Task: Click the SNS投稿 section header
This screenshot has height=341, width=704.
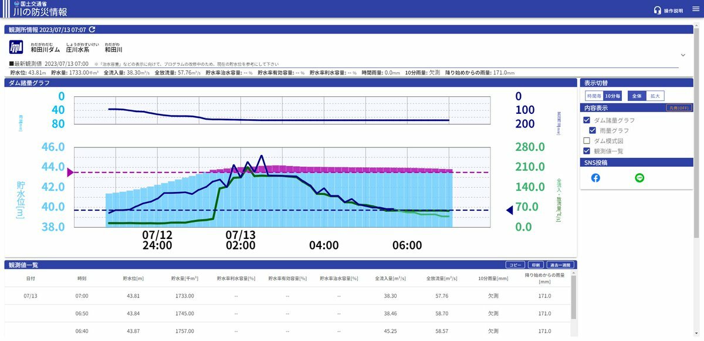Action: click(638, 163)
